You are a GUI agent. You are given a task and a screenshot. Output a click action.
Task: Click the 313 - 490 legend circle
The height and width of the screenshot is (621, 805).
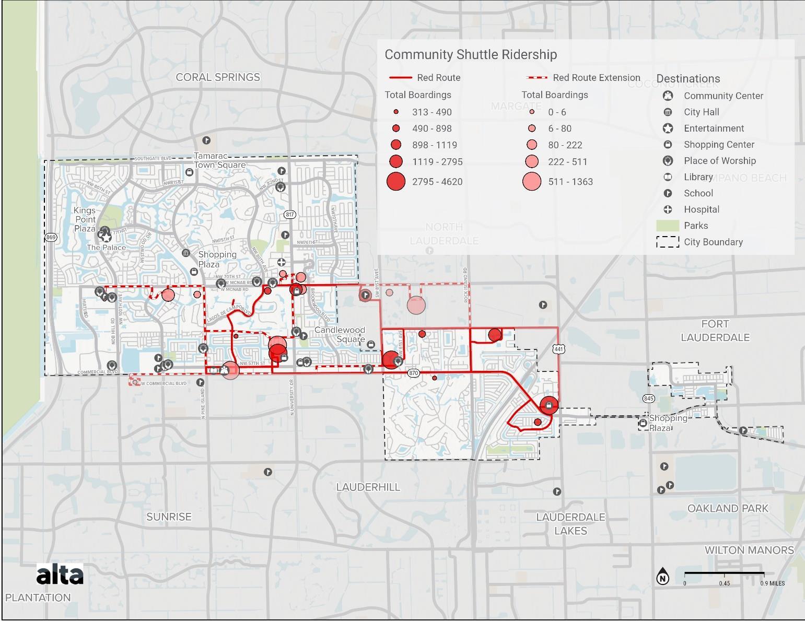(396, 112)
